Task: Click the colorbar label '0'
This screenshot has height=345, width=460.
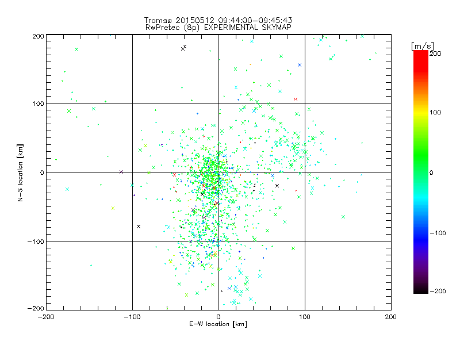Action: pyautogui.click(x=431, y=173)
